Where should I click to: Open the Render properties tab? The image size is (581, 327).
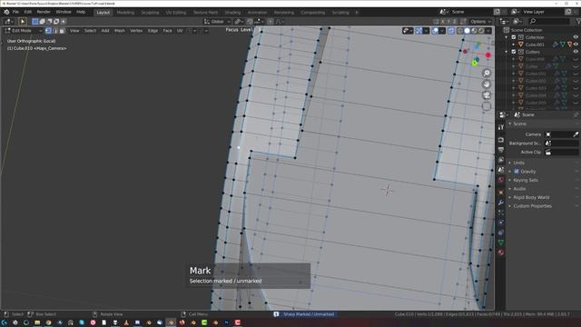click(x=501, y=140)
